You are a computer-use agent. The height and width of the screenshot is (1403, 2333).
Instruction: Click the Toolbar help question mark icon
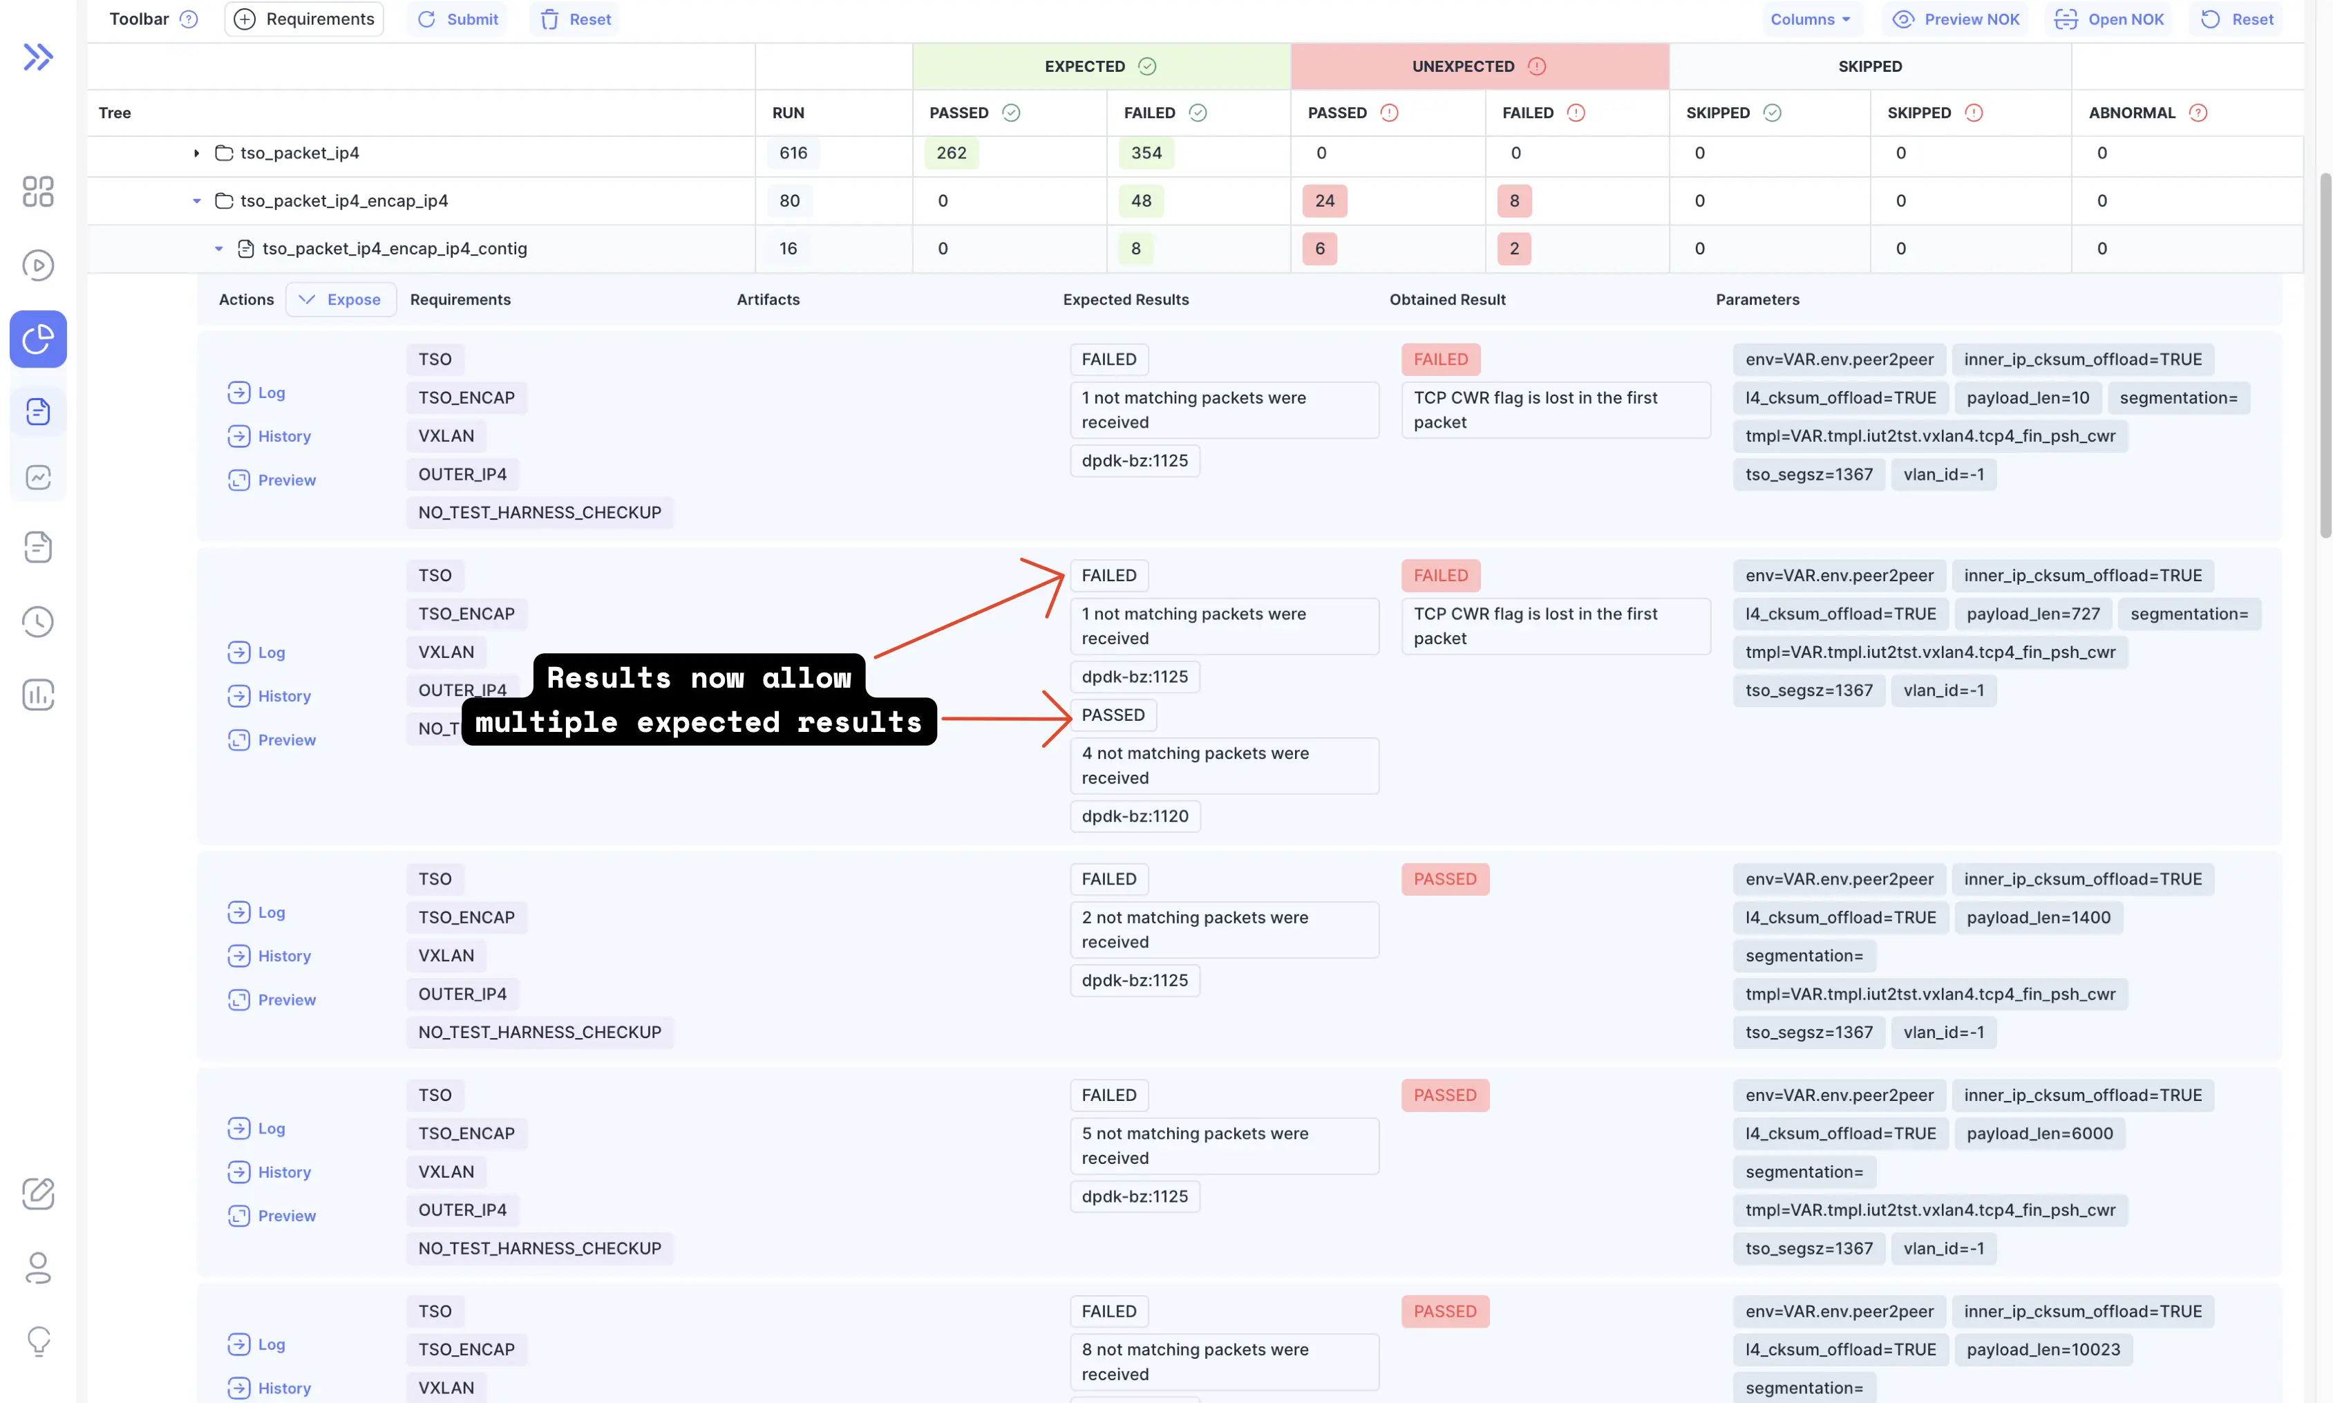coord(189,19)
